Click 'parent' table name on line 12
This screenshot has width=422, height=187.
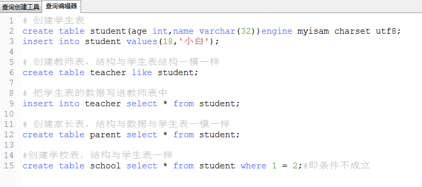point(105,135)
